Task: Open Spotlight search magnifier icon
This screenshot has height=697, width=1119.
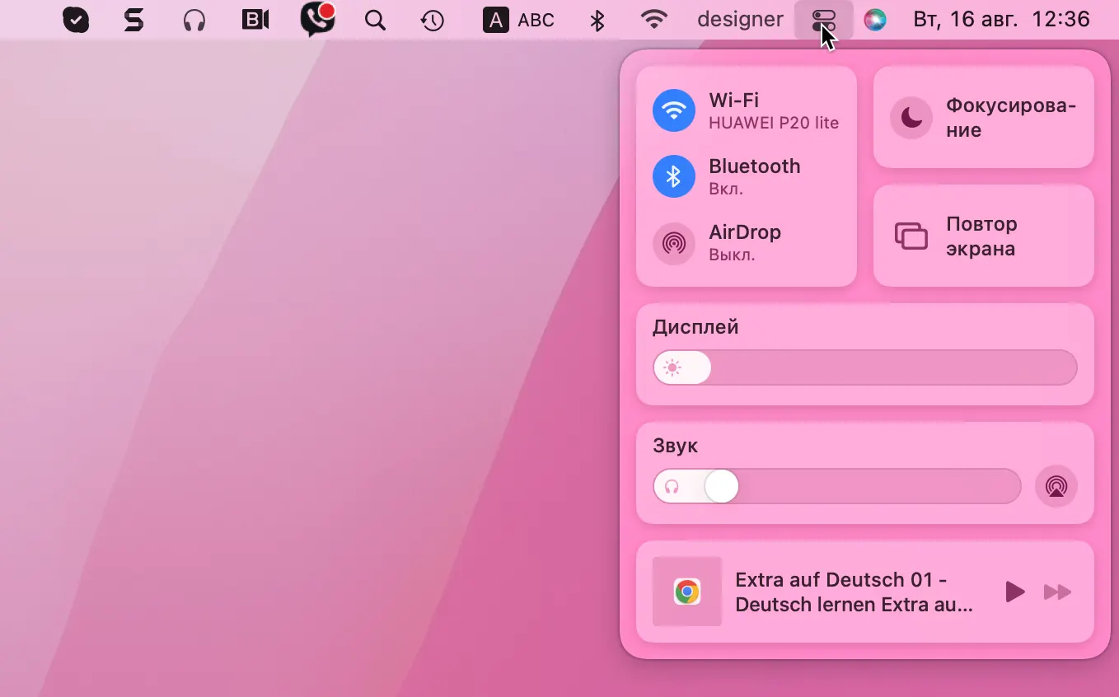Action: (375, 20)
